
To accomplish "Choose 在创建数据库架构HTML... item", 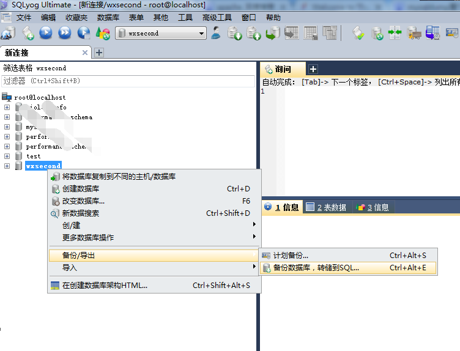I will (154, 286).
